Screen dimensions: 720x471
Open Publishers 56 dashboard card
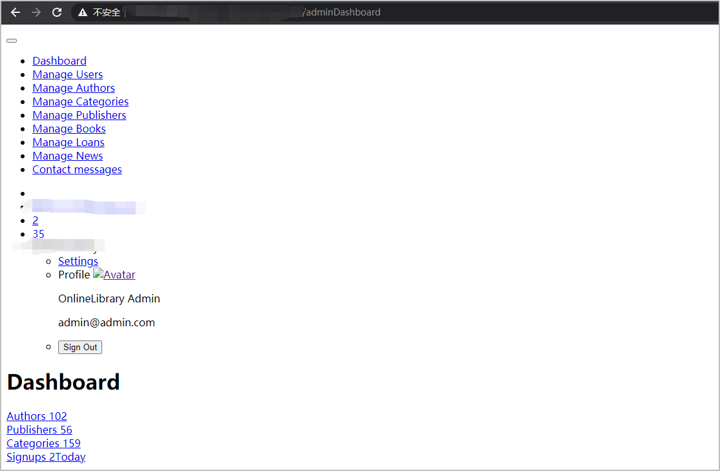tap(39, 430)
